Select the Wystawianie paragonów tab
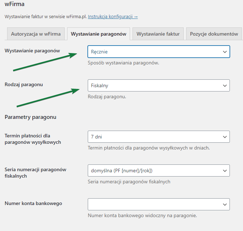243x231 pixels. point(98,34)
